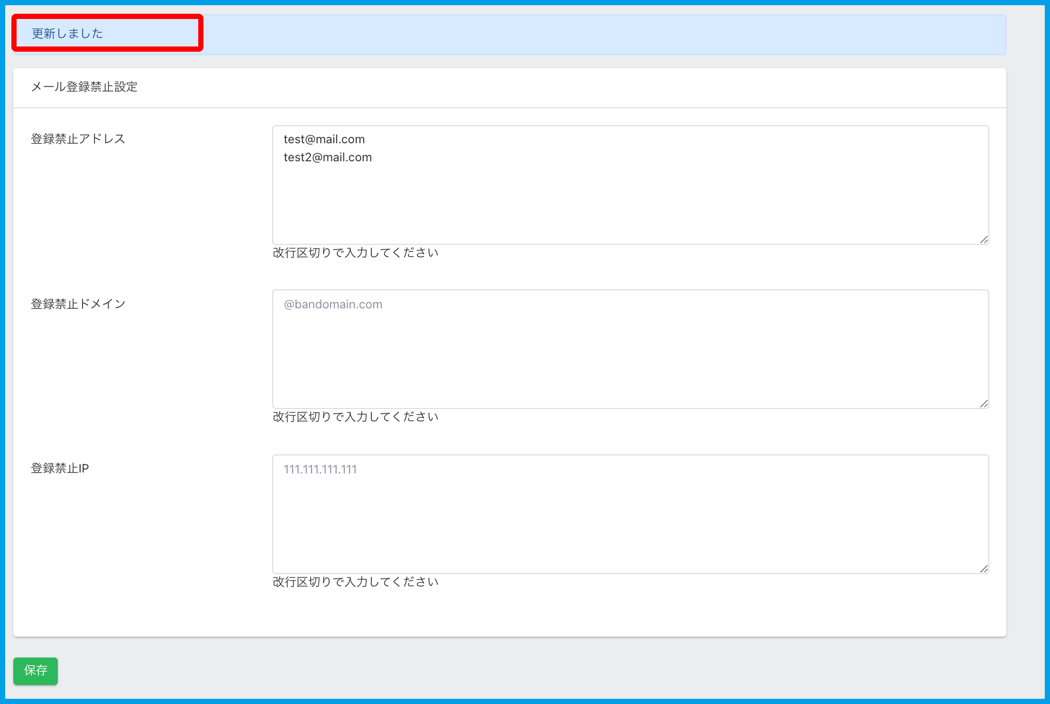Screen dimensions: 1050x704
Task: Click the 登録禁止IP field label
Action: [60, 469]
